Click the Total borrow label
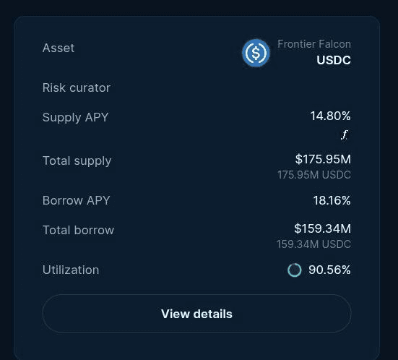Screen dimensions: 398x360 coord(78,230)
